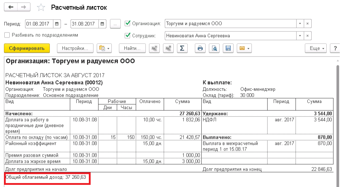Click Организация field Торгуем и радуемся ООО
Image resolution: width=341 pixels, height=187 pixels.
pos(231,24)
